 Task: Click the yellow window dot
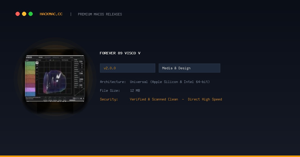[x=24, y=14]
